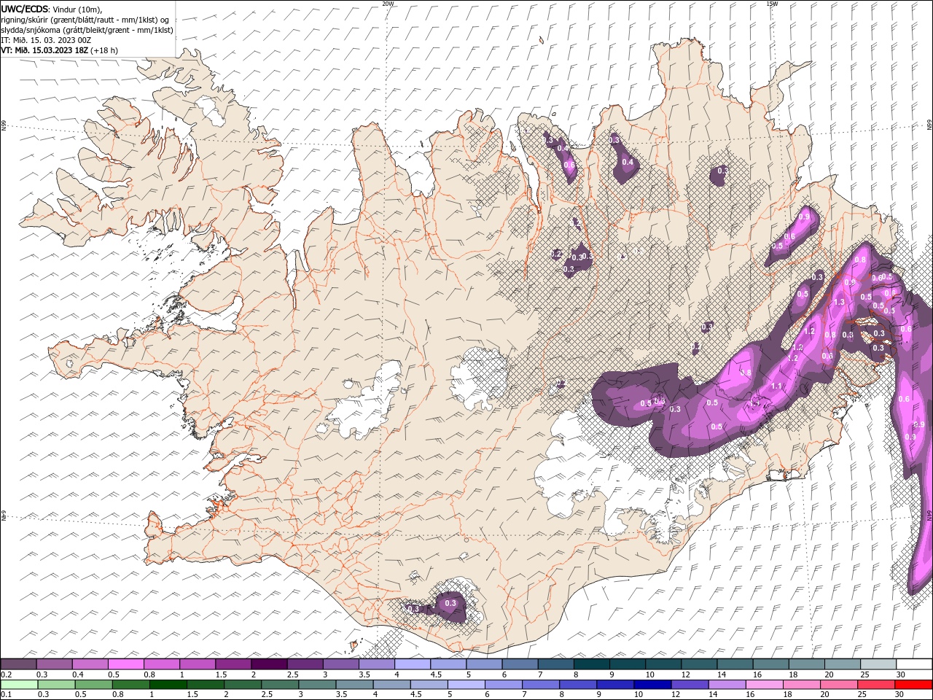Select the darkest purple 2–2.5 upper legend swatch
Screen dimensions: 933x700
(x=269, y=664)
